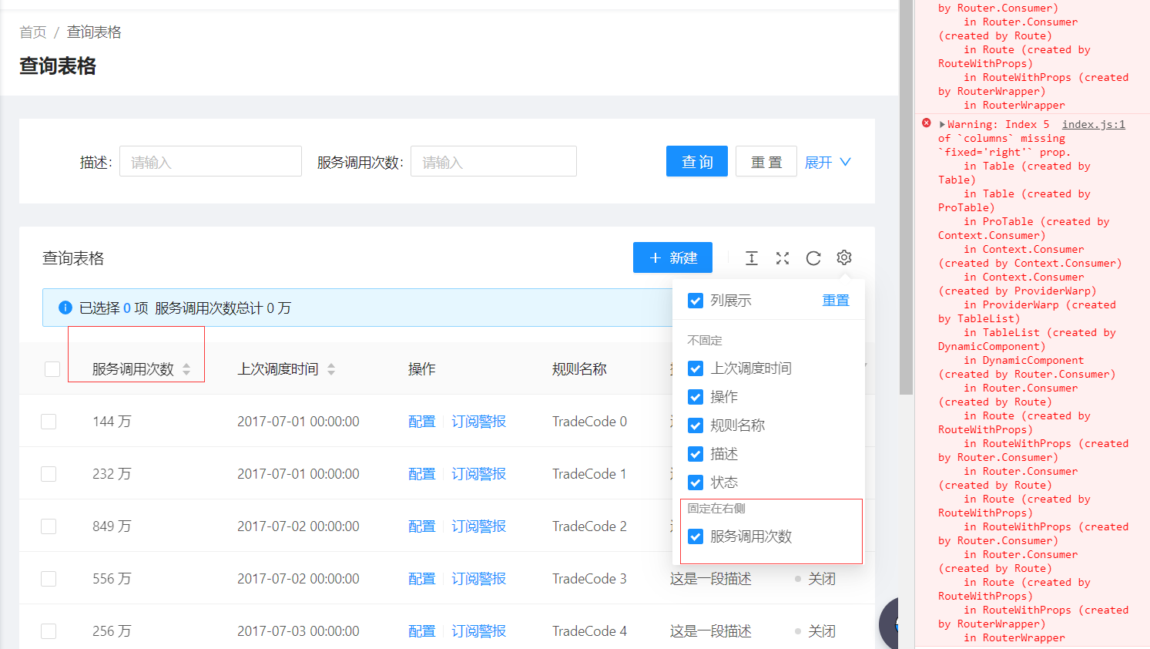Sort by 服务调用次数 column
The width and height of the screenshot is (1150, 649).
186,368
